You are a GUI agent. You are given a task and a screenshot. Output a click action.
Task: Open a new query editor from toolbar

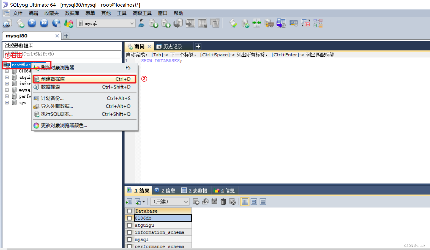tap(20, 23)
